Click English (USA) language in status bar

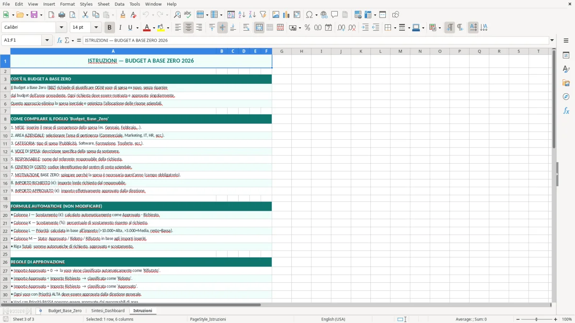(x=333, y=319)
